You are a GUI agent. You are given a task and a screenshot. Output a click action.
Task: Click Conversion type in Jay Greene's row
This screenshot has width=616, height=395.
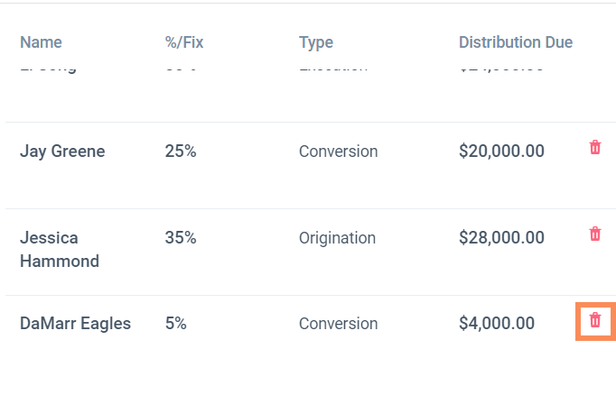click(x=338, y=152)
